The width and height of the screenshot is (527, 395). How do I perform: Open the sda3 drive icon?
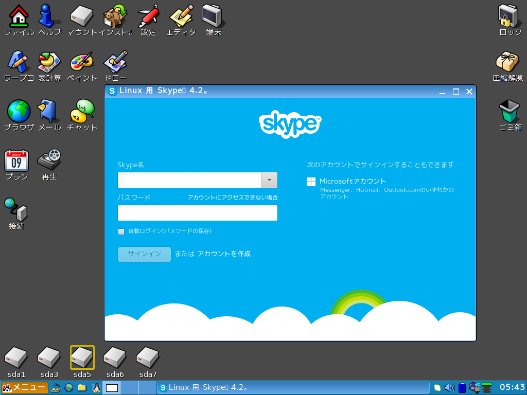[x=49, y=357]
